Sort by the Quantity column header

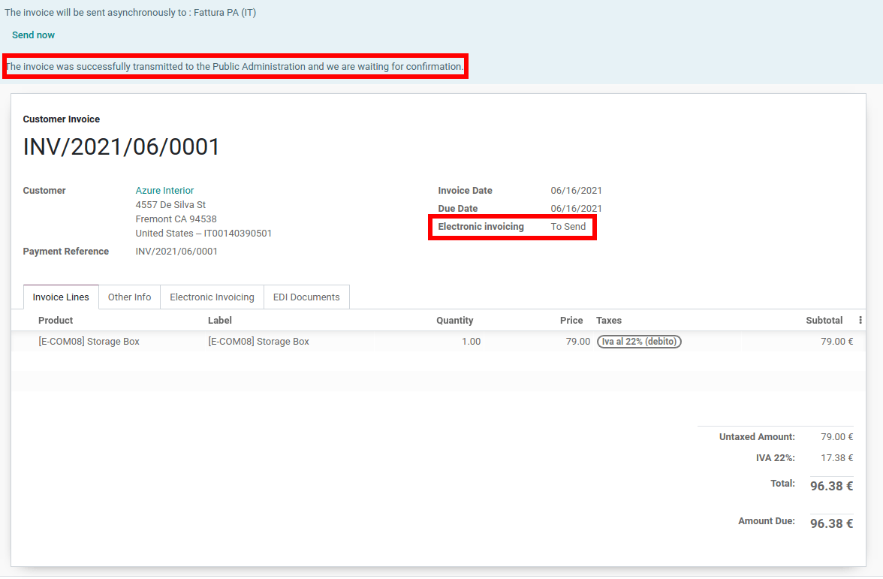click(x=454, y=320)
